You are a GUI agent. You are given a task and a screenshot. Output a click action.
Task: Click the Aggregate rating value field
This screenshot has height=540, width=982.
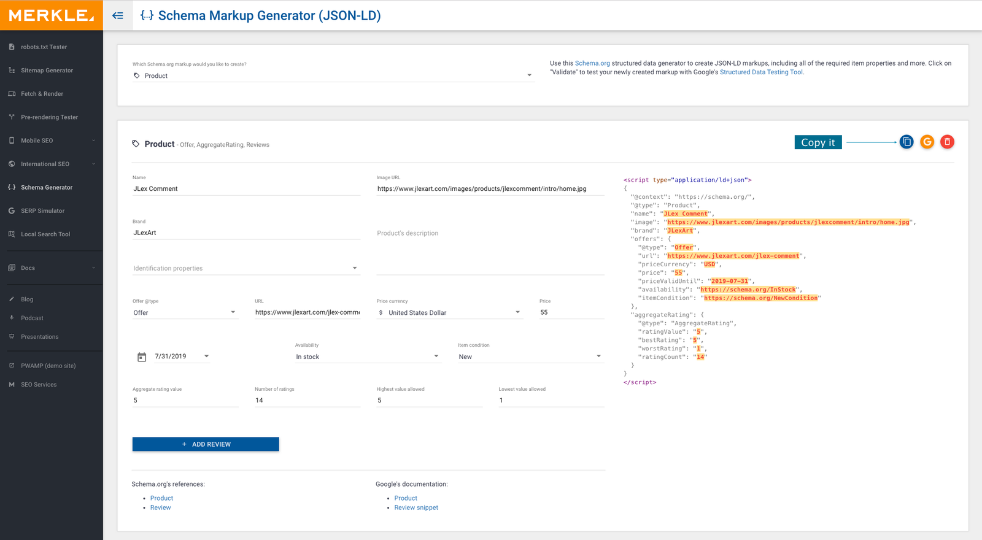[x=185, y=400]
